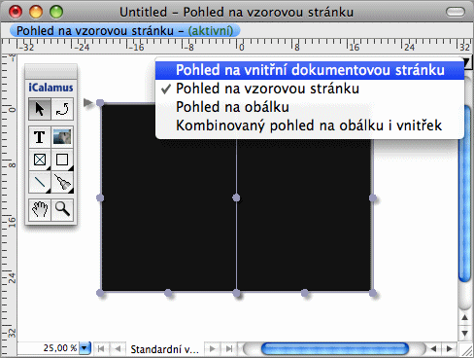Click vertical scrollbar down arrow
The width and height of the screenshot is (474, 358).
465,334
